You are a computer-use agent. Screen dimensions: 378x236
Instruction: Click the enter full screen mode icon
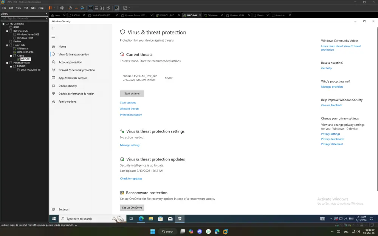click(x=102, y=8)
